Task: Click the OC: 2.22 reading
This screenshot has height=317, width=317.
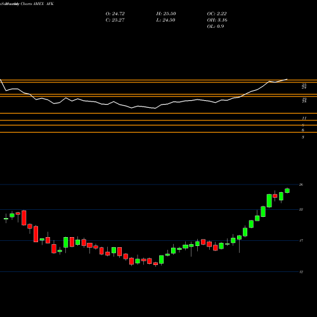Action: coord(217,14)
